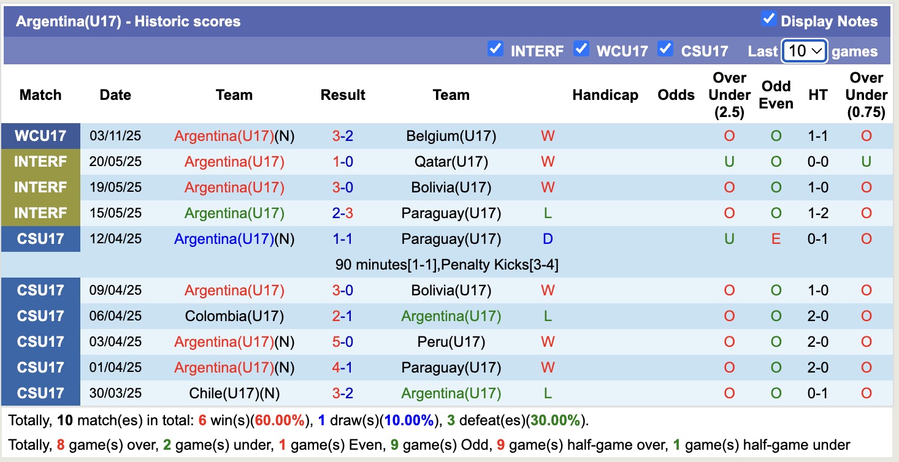
Task: Click the penalty kicks note row
Action: point(446,265)
